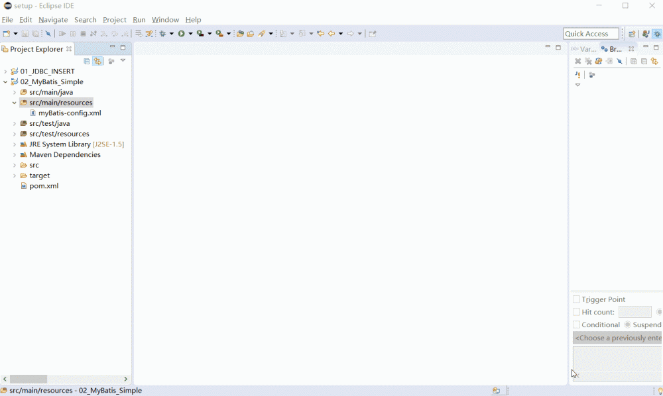Open the Run menu

[139, 20]
